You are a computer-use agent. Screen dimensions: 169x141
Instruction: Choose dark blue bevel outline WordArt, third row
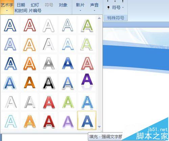pos(10,64)
